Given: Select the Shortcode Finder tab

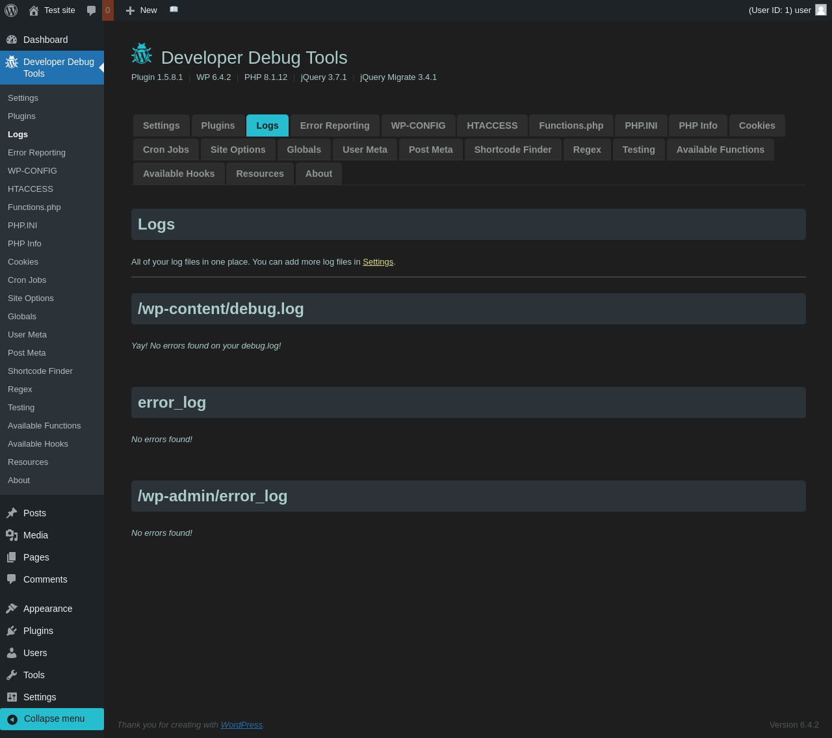Looking at the screenshot, I should [x=513, y=150].
